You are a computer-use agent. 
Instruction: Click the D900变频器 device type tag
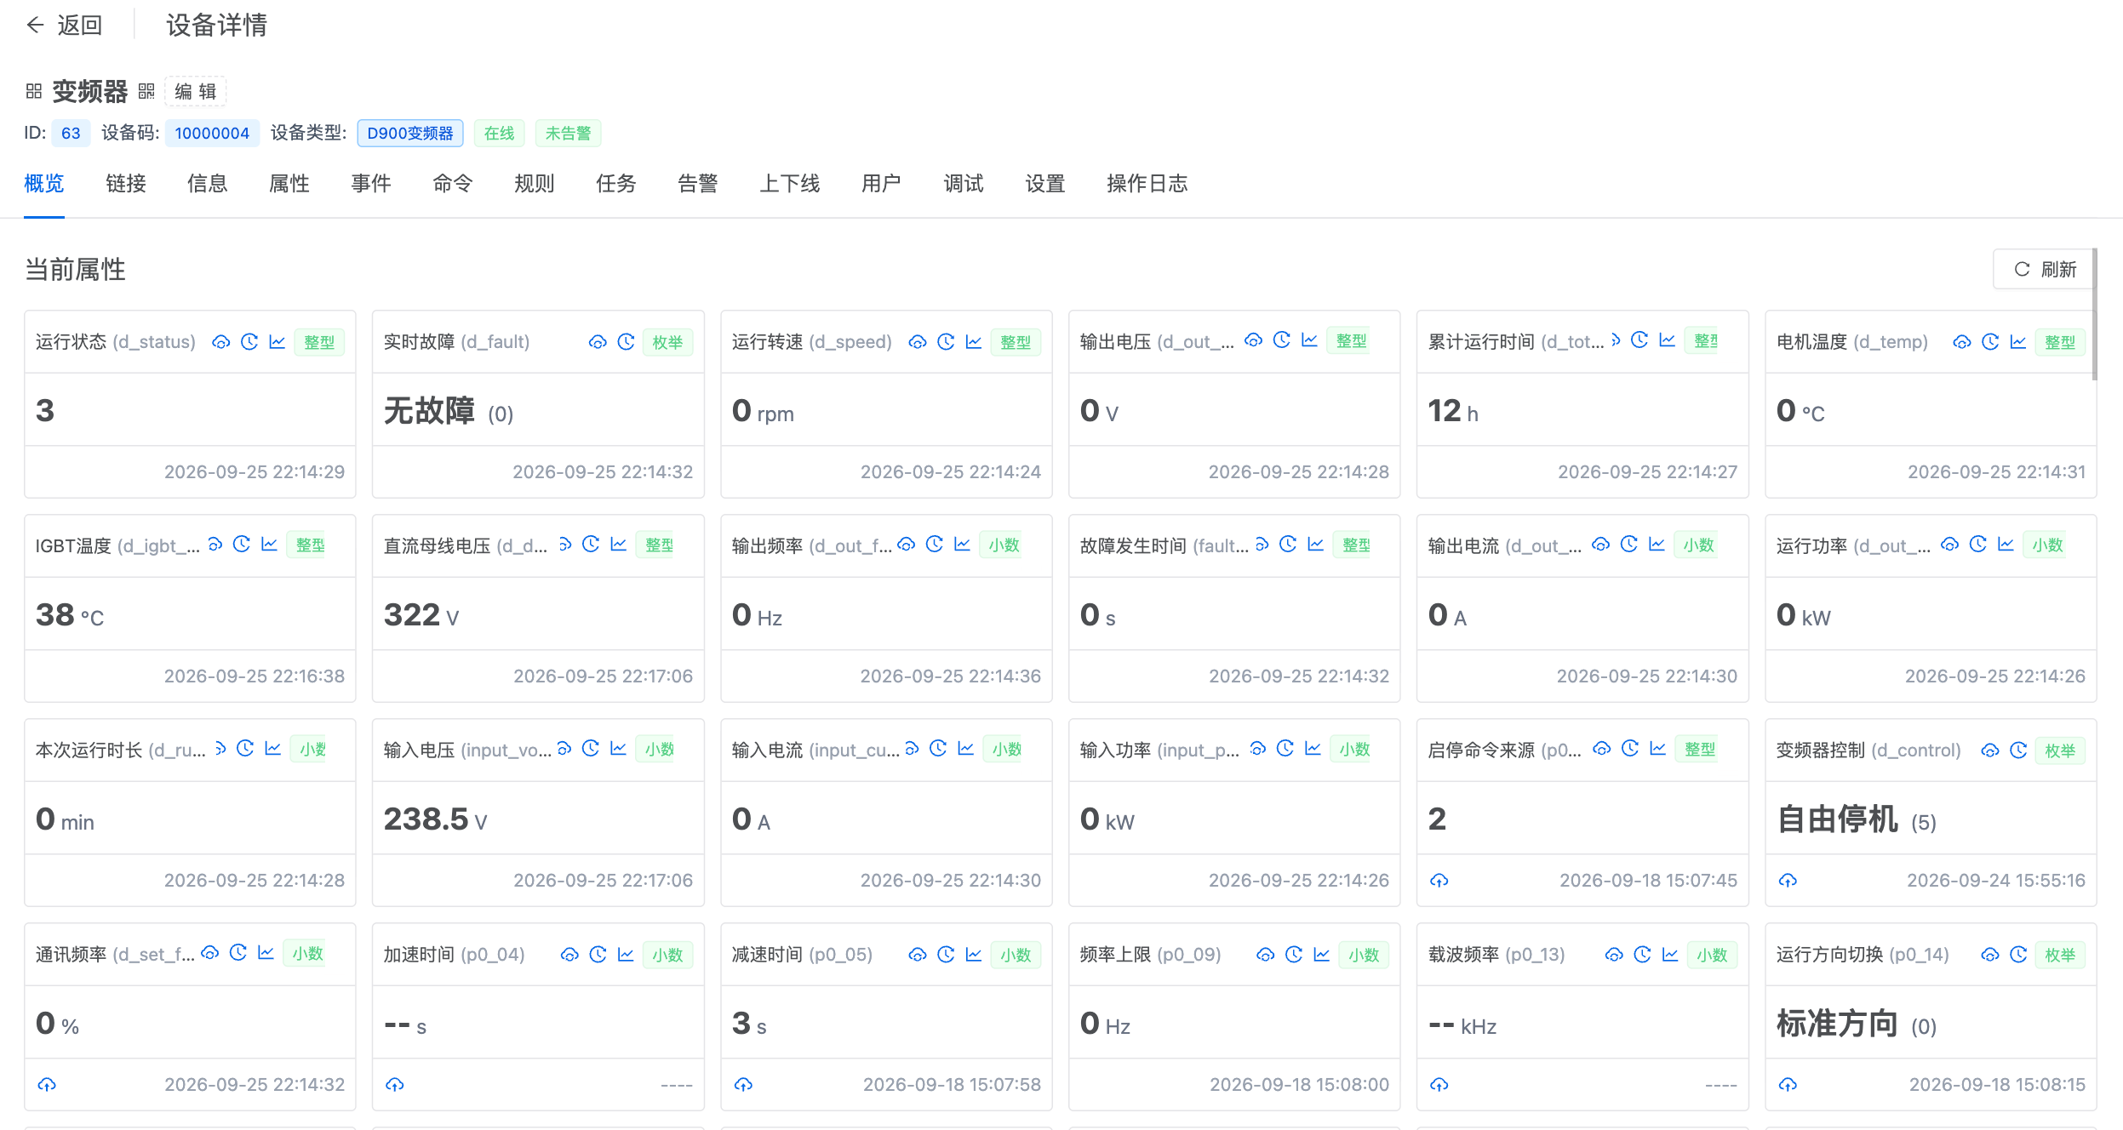tap(410, 134)
